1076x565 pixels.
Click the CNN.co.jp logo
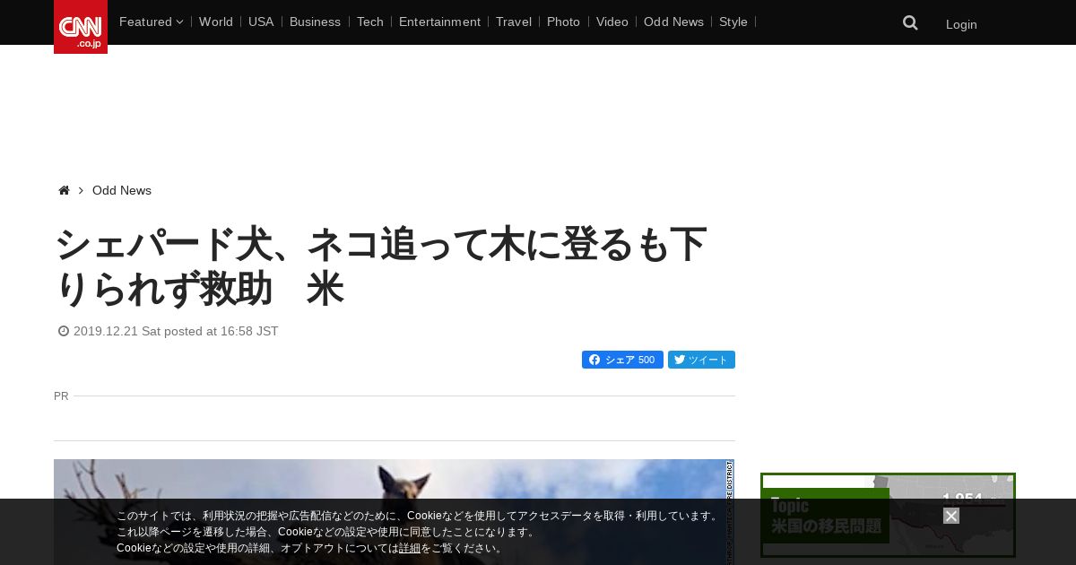click(81, 27)
